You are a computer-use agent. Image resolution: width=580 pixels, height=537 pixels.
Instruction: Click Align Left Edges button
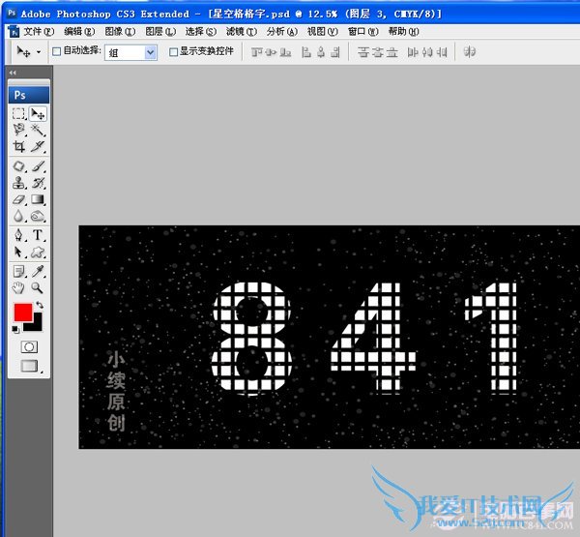pyautogui.click(x=306, y=52)
